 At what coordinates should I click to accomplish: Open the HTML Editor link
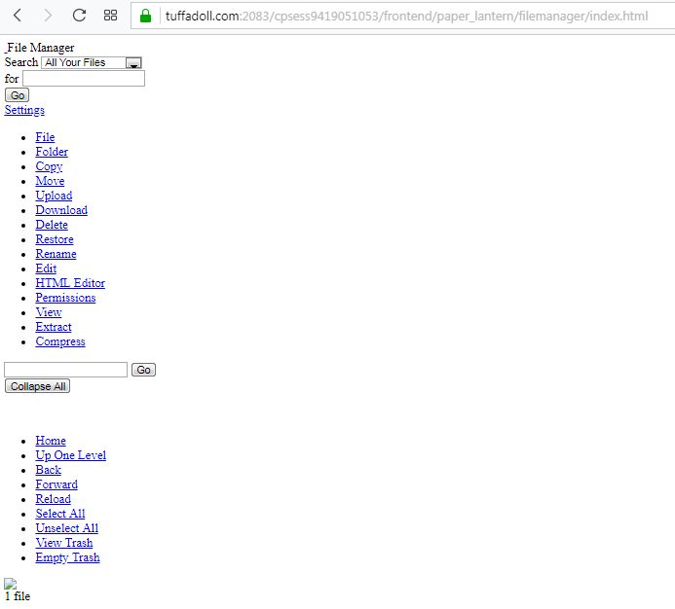[70, 283]
